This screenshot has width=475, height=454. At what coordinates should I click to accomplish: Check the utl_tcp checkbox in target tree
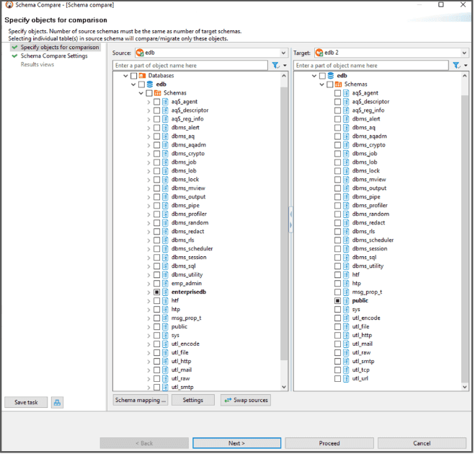[x=337, y=370]
